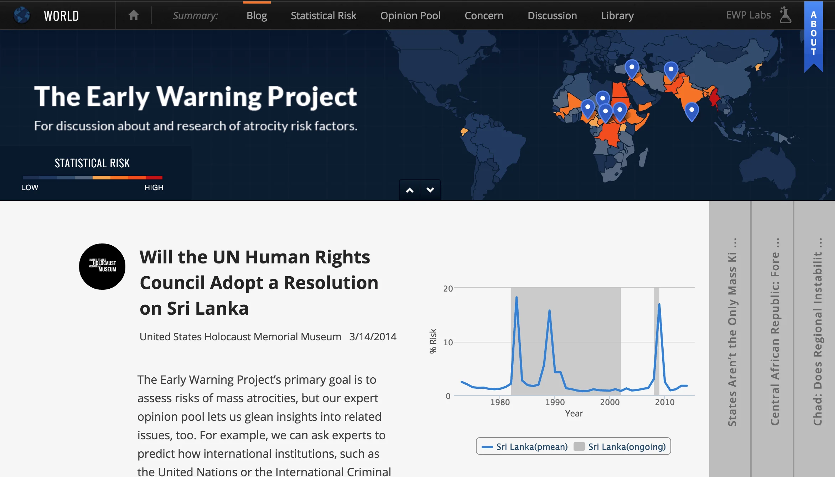Click the Holocaust Memorial Museum logo

pyautogui.click(x=102, y=267)
